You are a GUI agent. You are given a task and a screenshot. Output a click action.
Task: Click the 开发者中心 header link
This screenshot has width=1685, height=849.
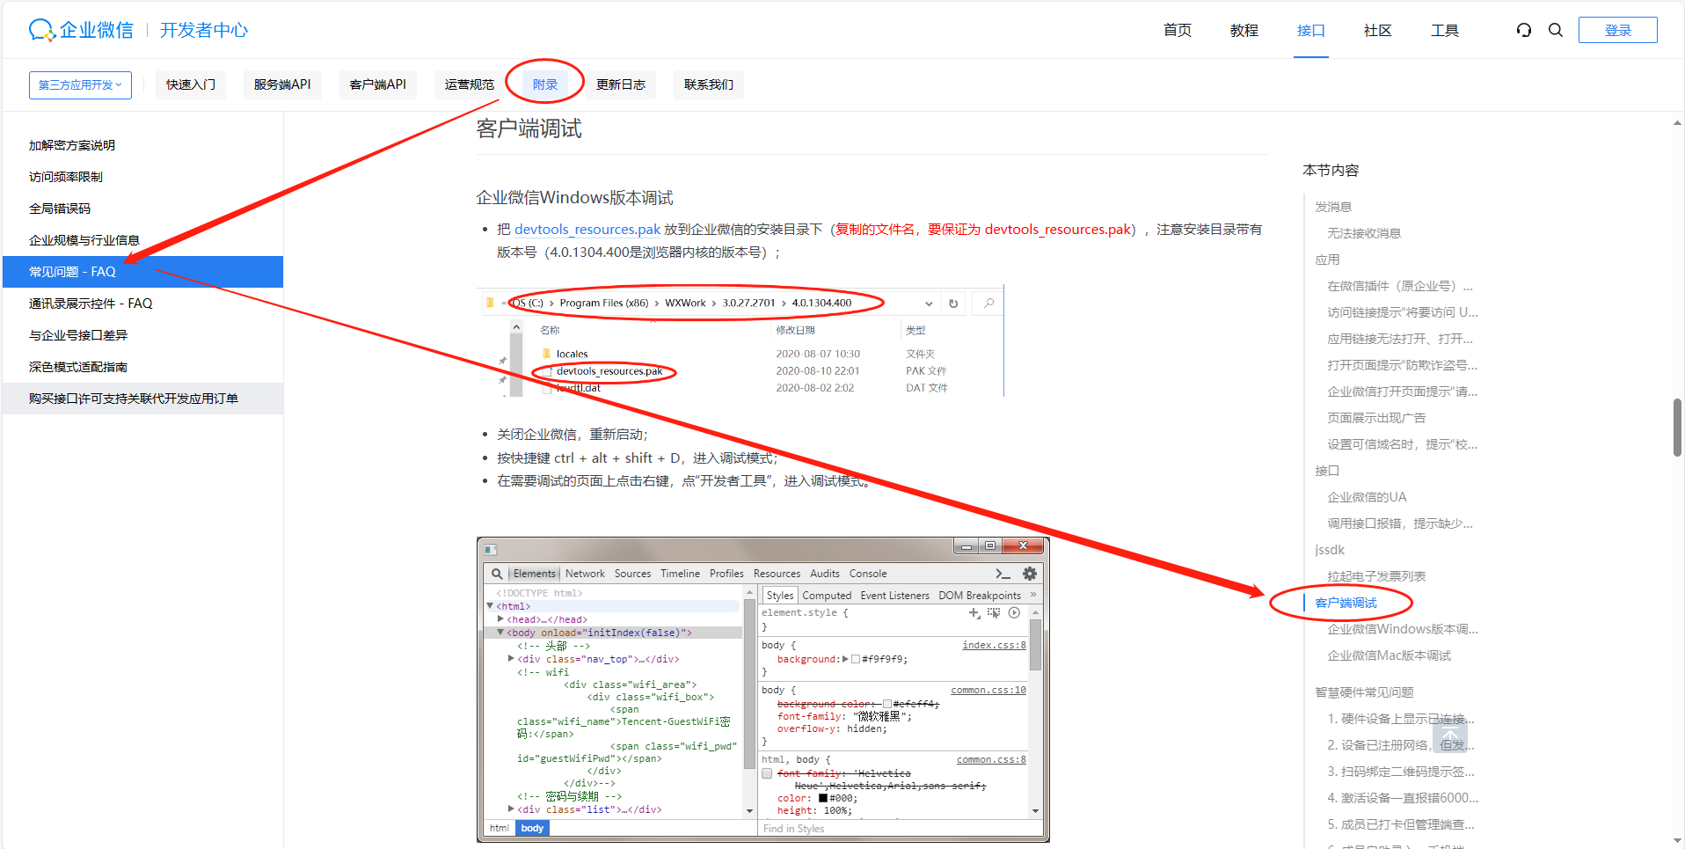coord(204,30)
